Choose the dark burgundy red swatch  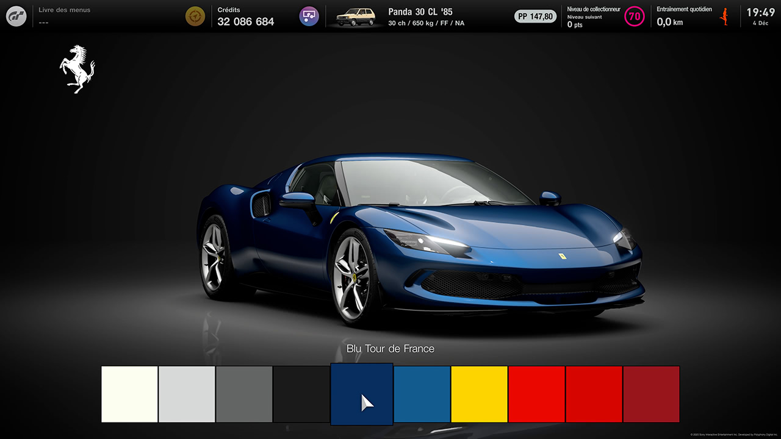pos(651,394)
